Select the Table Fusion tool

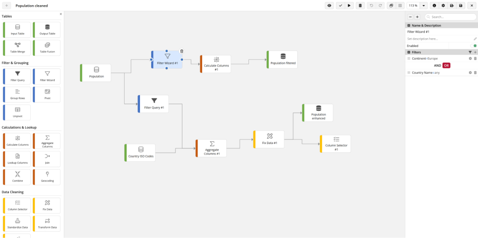point(47,48)
